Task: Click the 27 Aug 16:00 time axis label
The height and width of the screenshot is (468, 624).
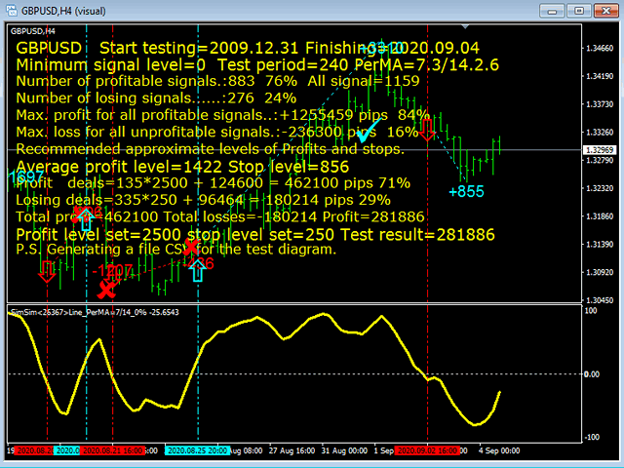Action: click(x=292, y=450)
